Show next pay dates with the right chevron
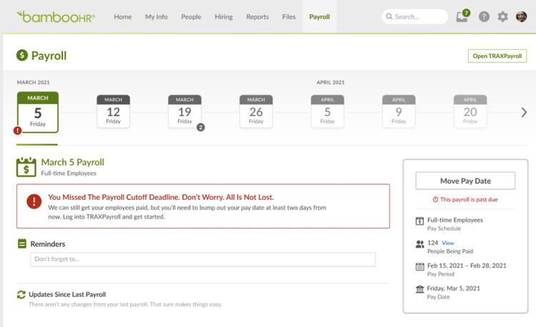The height and width of the screenshot is (327, 536). coord(524,112)
